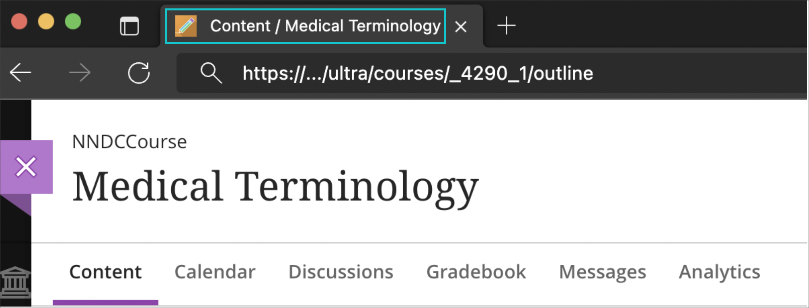Open a new browser tab

506,26
